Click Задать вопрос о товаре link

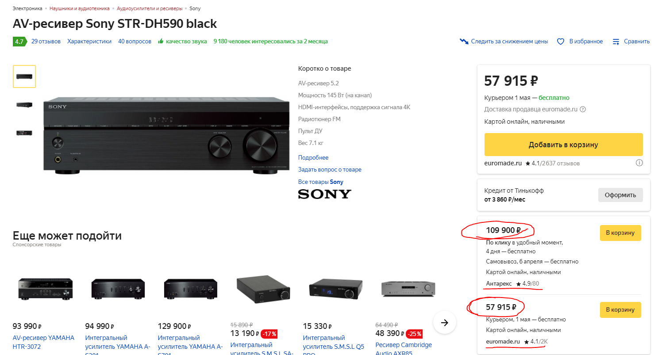(330, 170)
